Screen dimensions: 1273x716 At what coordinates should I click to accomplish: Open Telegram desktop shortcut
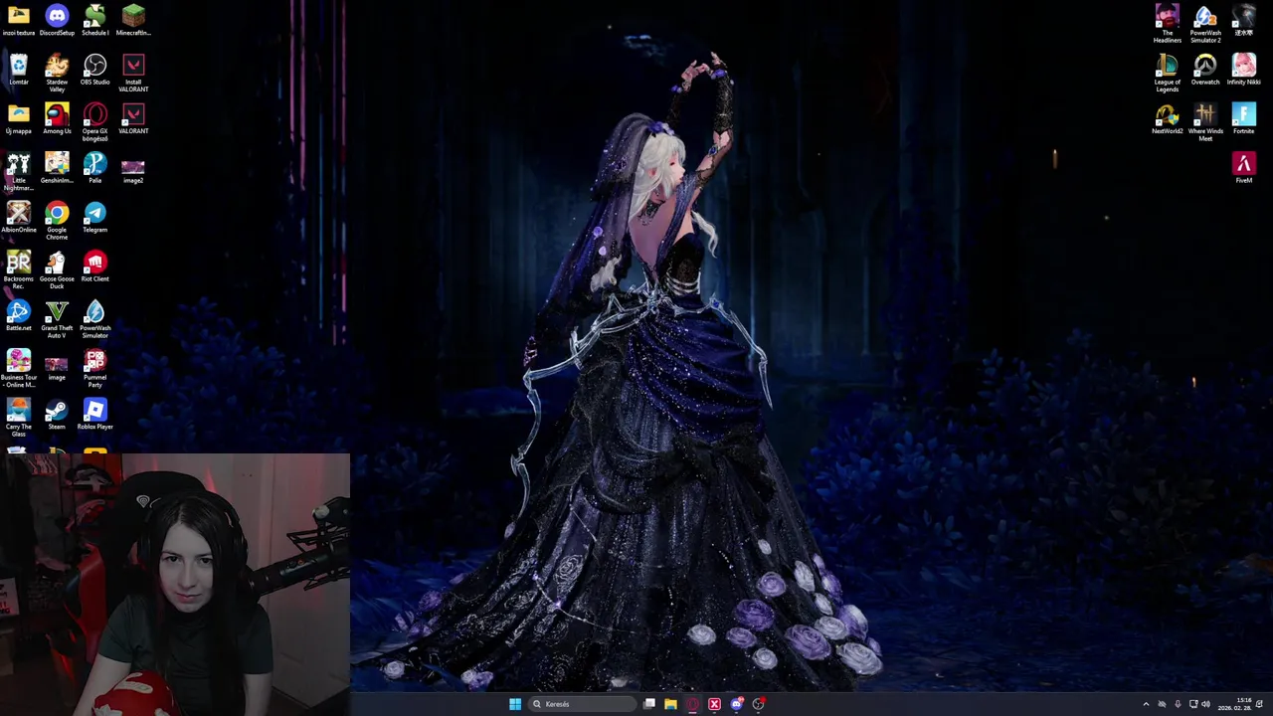95,217
